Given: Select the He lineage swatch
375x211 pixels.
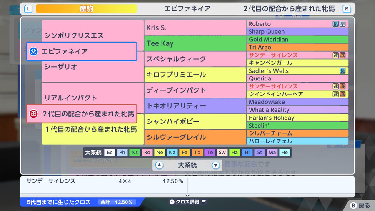Looking at the screenshot, I should (285, 152).
